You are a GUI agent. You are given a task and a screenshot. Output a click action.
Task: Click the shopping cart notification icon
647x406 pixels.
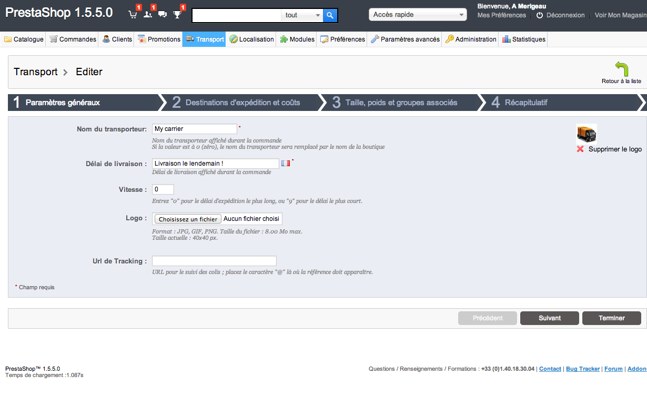click(133, 14)
